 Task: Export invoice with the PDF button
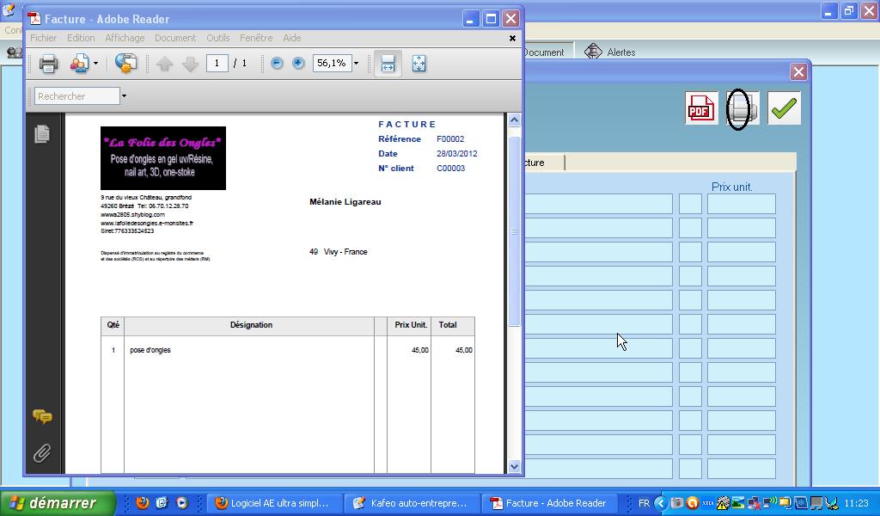pyautogui.click(x=700, y=108)
